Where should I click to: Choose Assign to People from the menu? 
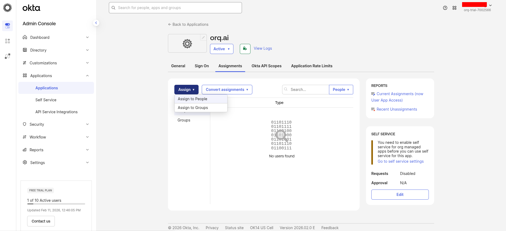pyautogui.click(x=201, y=99)
